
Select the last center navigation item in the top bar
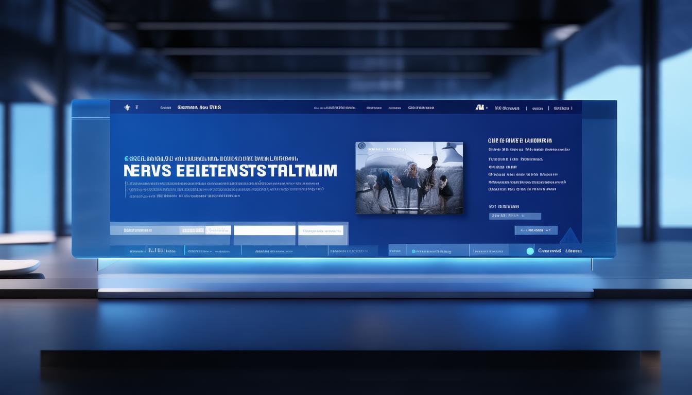tap(421, 108)
